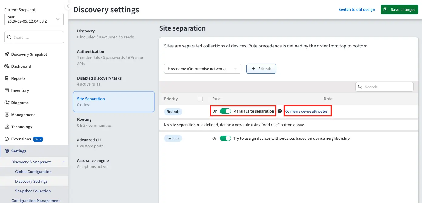Collapse the Discovery & Snapshots section
This screenshot has height=203, width=422.
click(x=64, y=162)
